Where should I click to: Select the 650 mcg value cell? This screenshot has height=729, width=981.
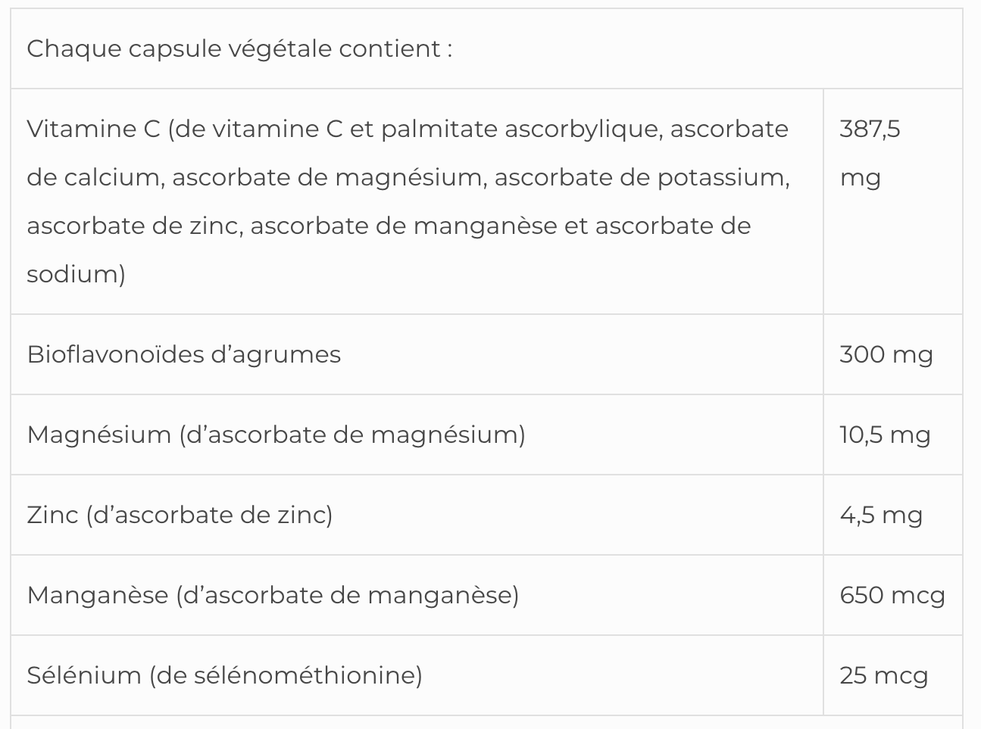click(892, 595)
